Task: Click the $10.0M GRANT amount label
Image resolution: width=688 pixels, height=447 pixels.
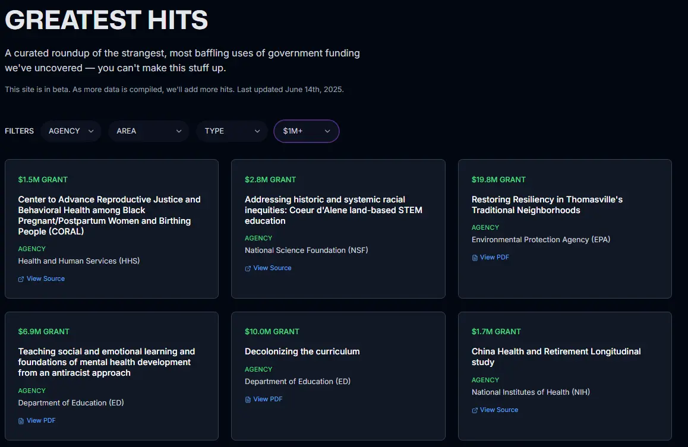Action: (x=272, y=332)
